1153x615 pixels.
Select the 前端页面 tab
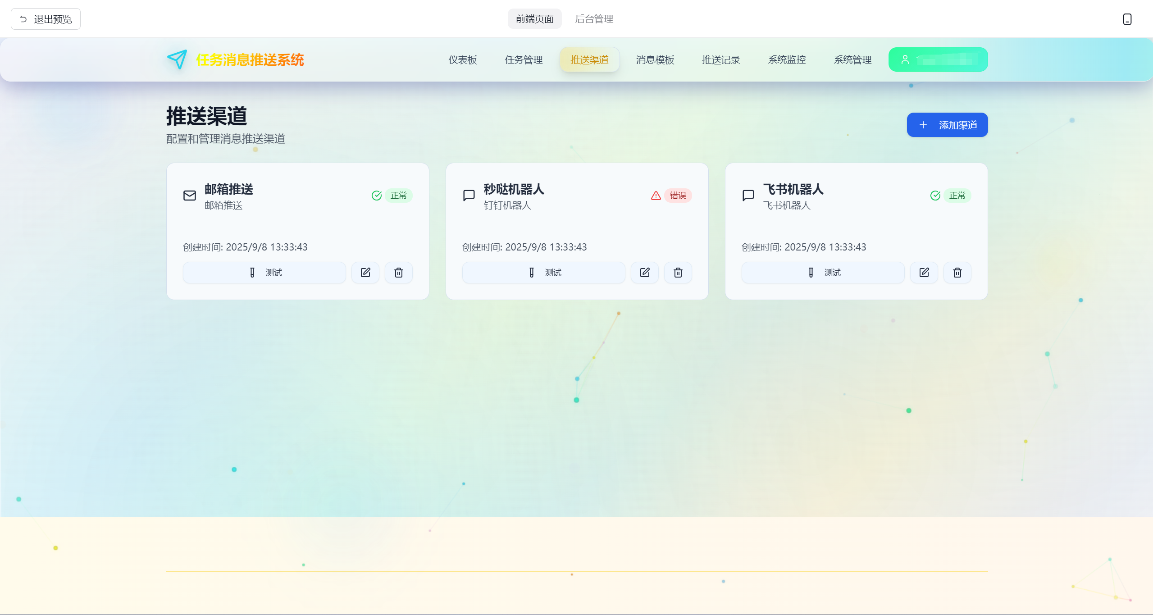click(x=534, y=19)
